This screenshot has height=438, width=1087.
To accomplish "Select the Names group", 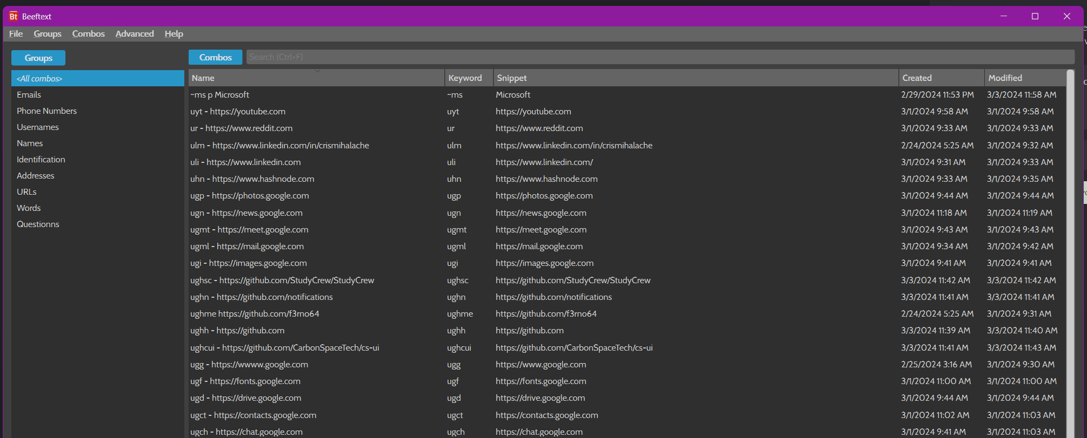I will (98, 143).
